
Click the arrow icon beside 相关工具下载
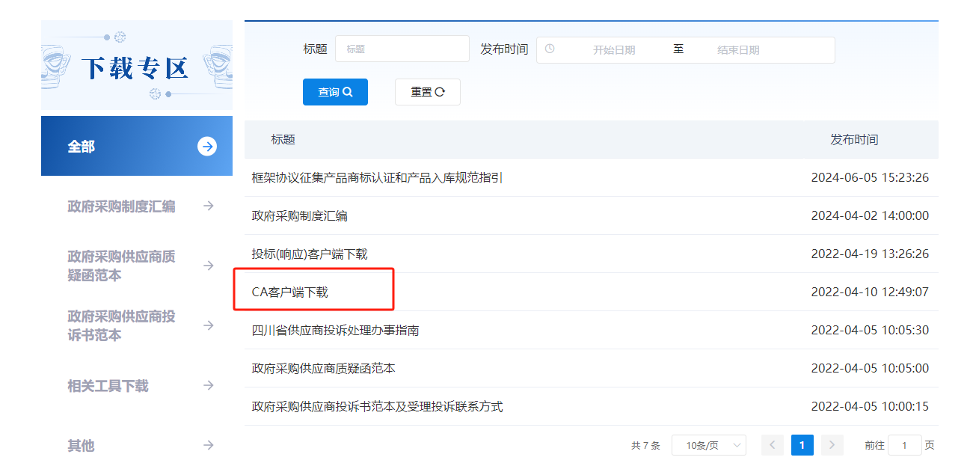tap(209, 385)
